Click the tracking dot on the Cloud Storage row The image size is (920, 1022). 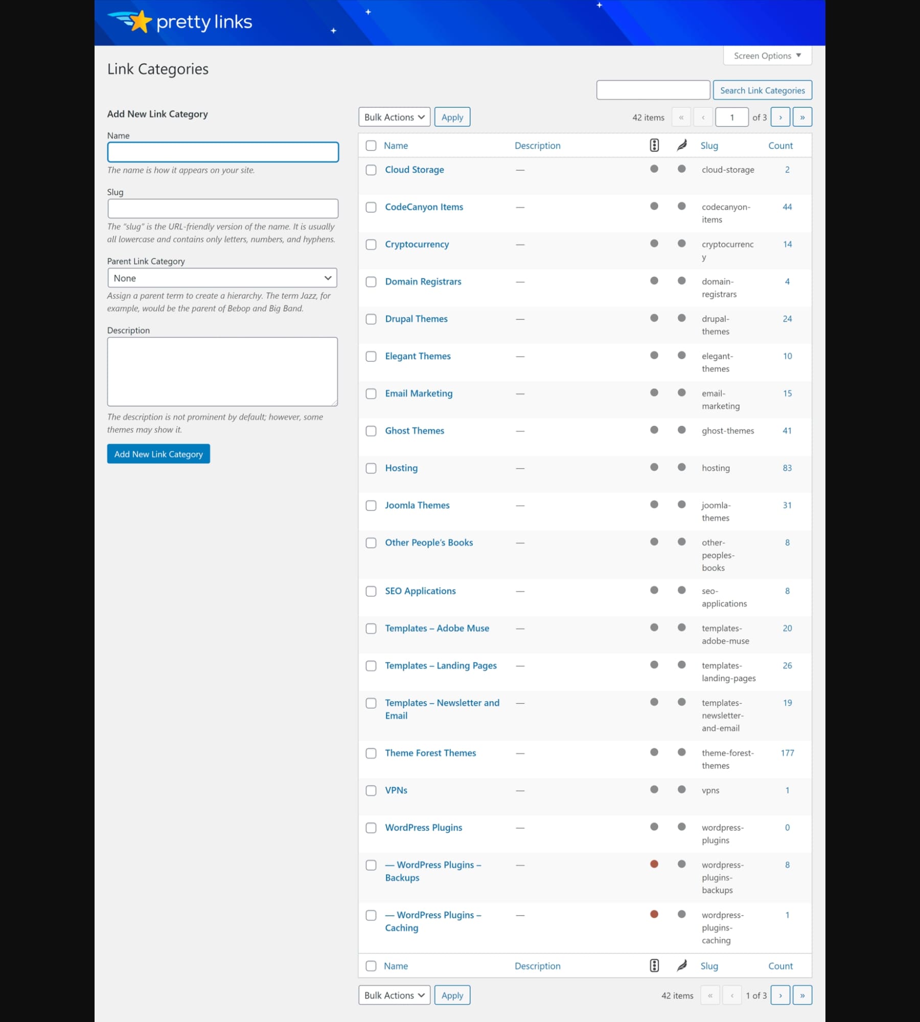pos(654,169)
